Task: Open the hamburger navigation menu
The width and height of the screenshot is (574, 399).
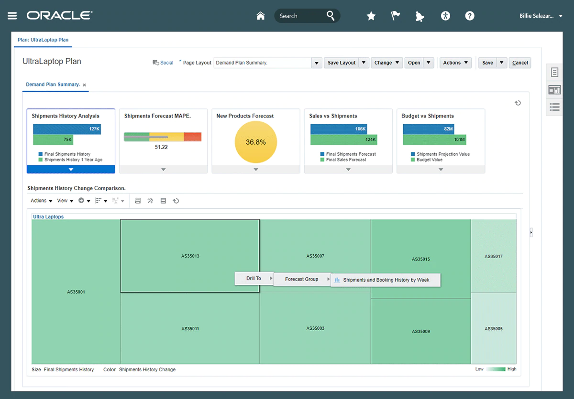Action: click(x=12, y=16)
